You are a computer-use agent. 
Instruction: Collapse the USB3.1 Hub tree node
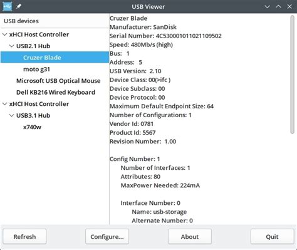(x=12, y=115)
